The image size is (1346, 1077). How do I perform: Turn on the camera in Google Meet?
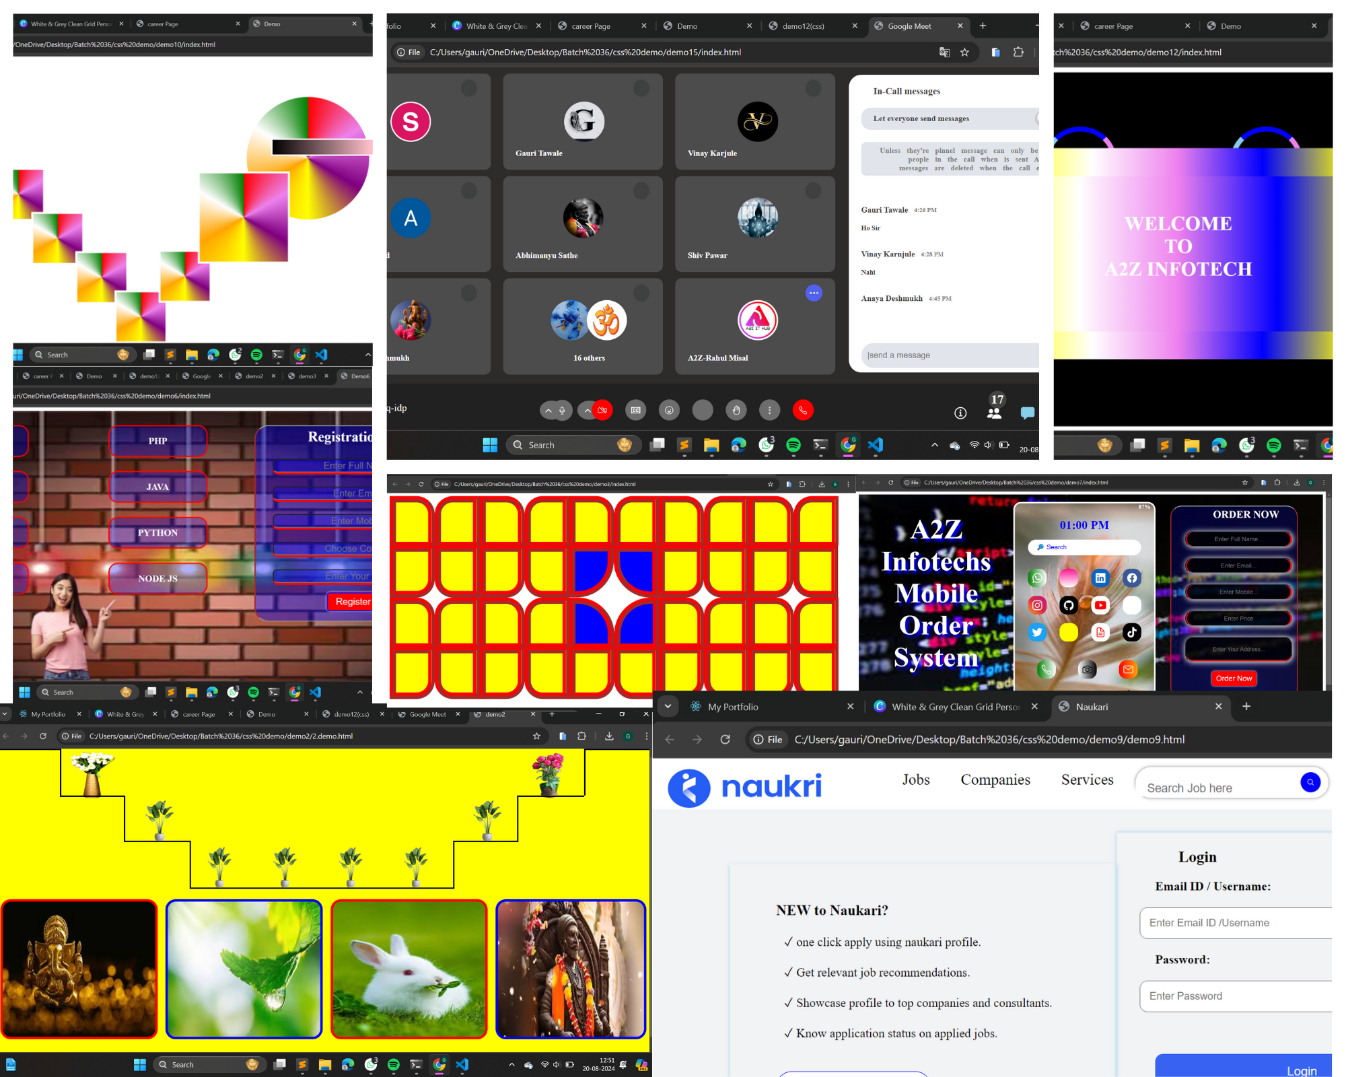click(602, 410)
